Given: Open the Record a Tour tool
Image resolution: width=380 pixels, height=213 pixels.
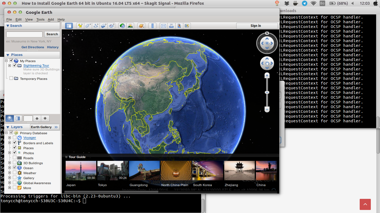Looking at the screenshot, I should coord(112,26).
